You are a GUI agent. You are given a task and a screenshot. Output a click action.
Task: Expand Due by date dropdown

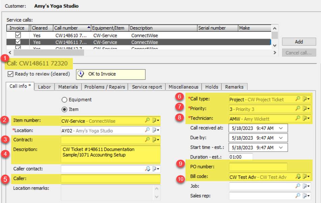click(x=281, y=138)
